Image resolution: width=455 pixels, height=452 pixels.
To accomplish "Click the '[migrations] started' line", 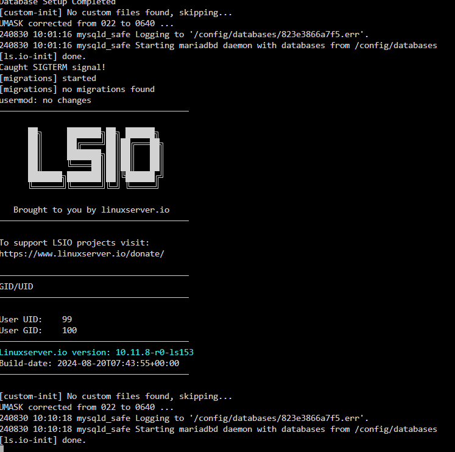I will (48, 79).
